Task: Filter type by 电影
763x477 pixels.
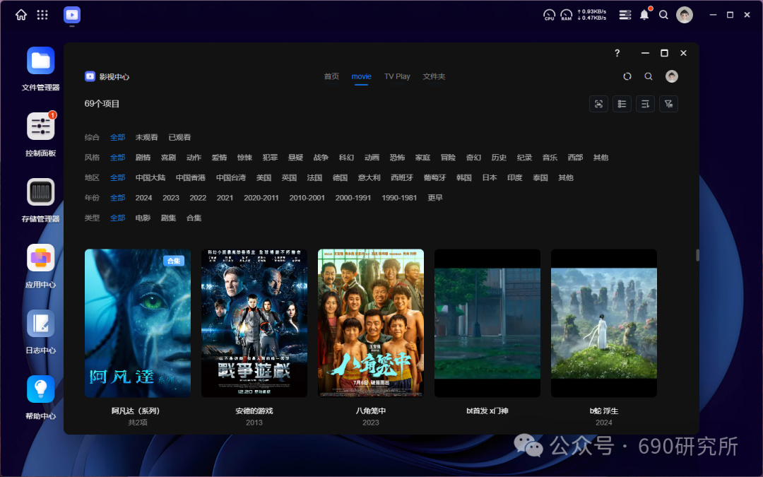Action: 143,218
